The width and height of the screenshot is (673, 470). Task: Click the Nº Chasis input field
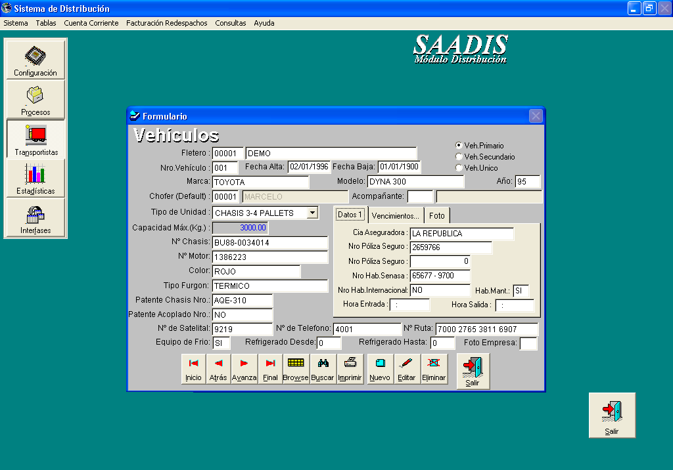(270, 242)
